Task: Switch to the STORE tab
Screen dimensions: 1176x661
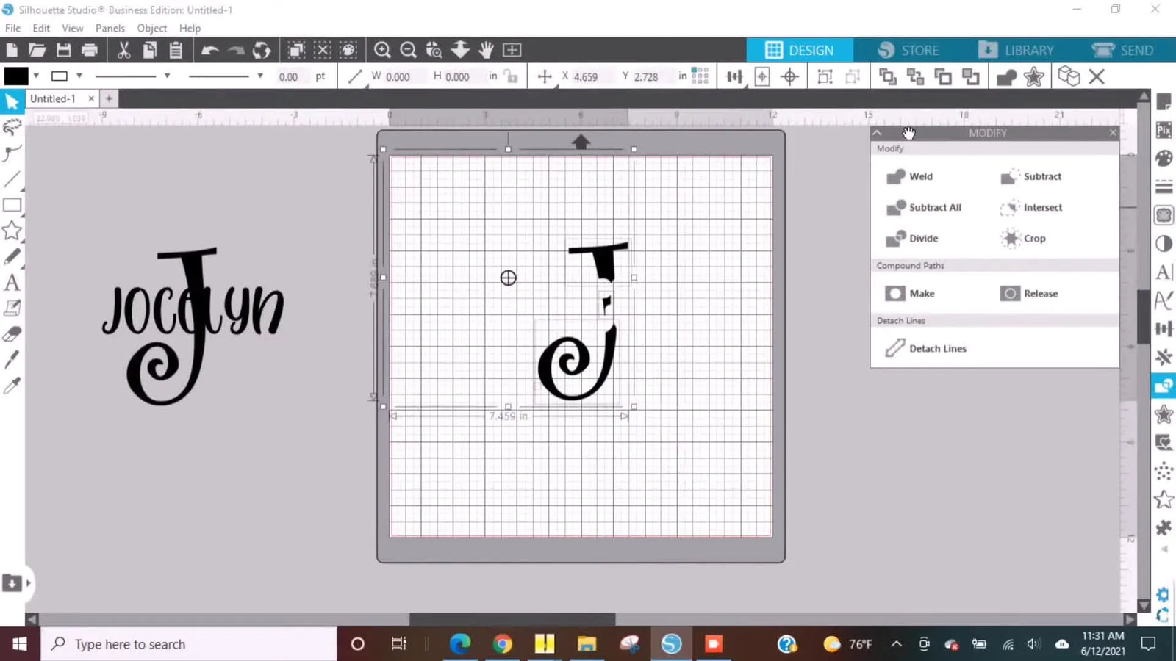Action: [908, 50]
